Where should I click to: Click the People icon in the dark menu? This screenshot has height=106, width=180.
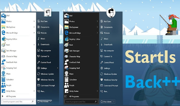[66, 85]
